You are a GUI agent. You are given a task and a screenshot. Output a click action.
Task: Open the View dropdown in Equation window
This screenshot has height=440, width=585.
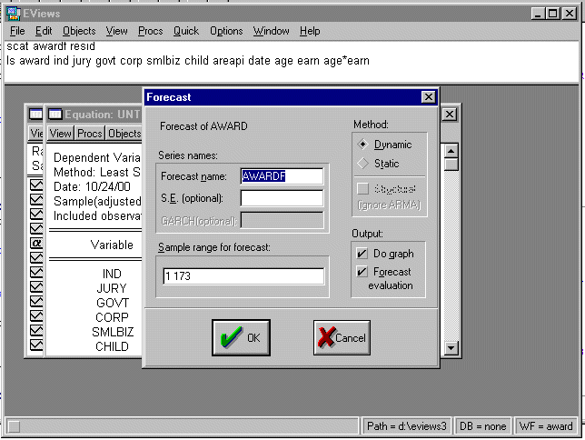pyautogui.click(x=60, y=134)
